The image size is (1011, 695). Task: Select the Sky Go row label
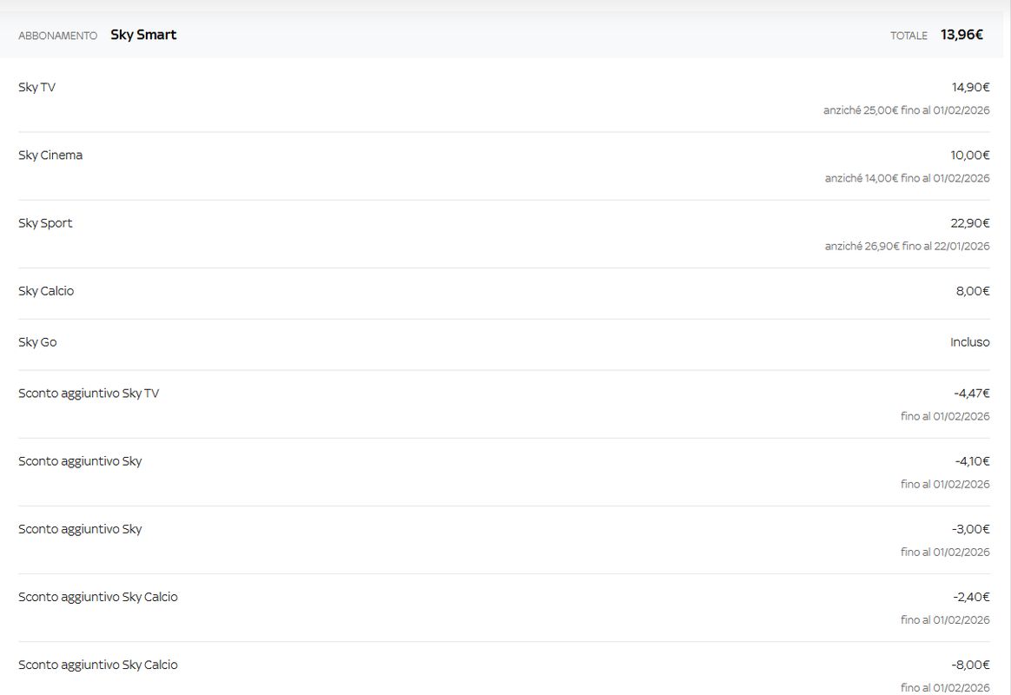coord(37,342)
